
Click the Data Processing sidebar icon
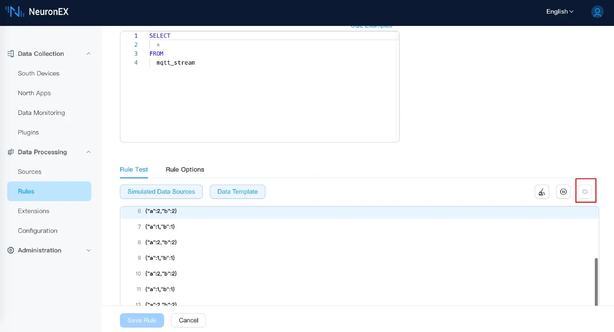tap(11, 152)
